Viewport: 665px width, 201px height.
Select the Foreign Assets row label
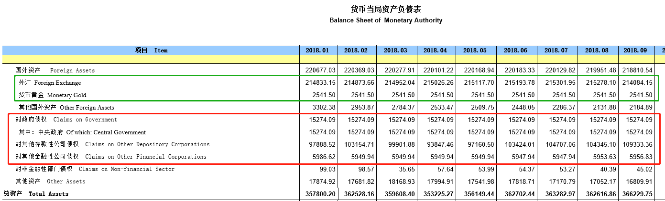(x=55, y=70)
